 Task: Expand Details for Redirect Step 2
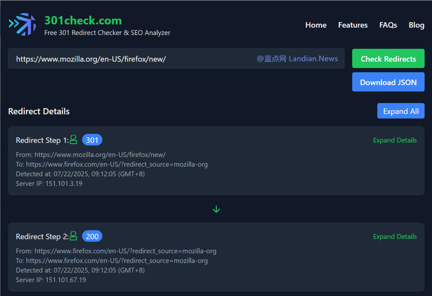click(395, 236)
